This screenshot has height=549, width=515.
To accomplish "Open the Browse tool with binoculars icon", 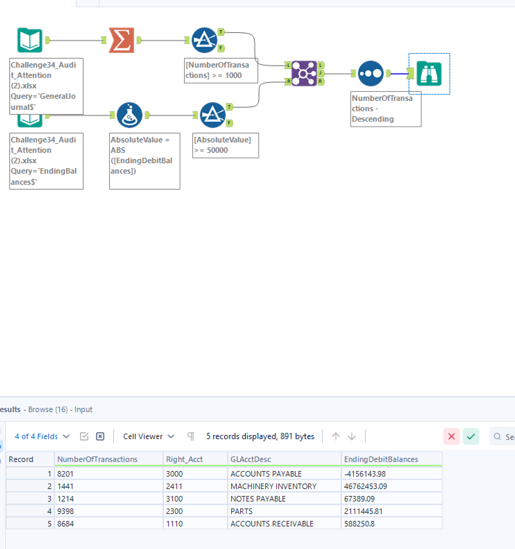I will pyautogui.click(x=429, y=73).
